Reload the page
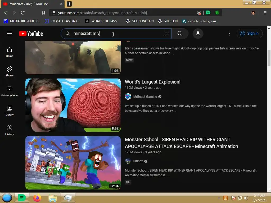This screenshot has width=271, height=203. coord(23,13)
